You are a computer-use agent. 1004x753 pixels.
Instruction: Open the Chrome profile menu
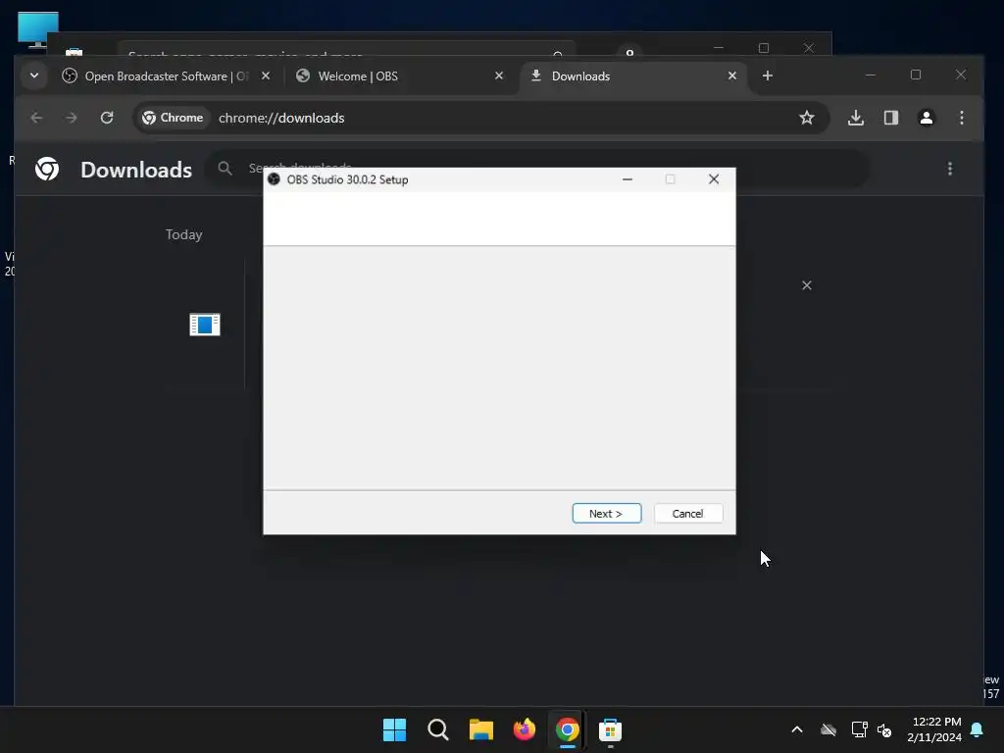(927, 118)
